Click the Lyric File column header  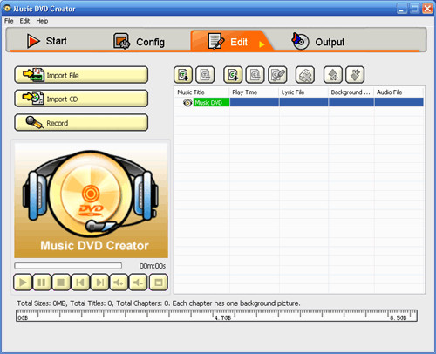tap(303, 92)
